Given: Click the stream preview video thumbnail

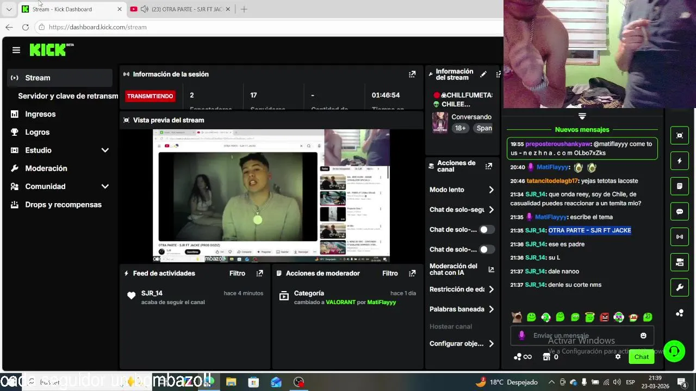Looking at the screenshot, I should click(271, 195).
